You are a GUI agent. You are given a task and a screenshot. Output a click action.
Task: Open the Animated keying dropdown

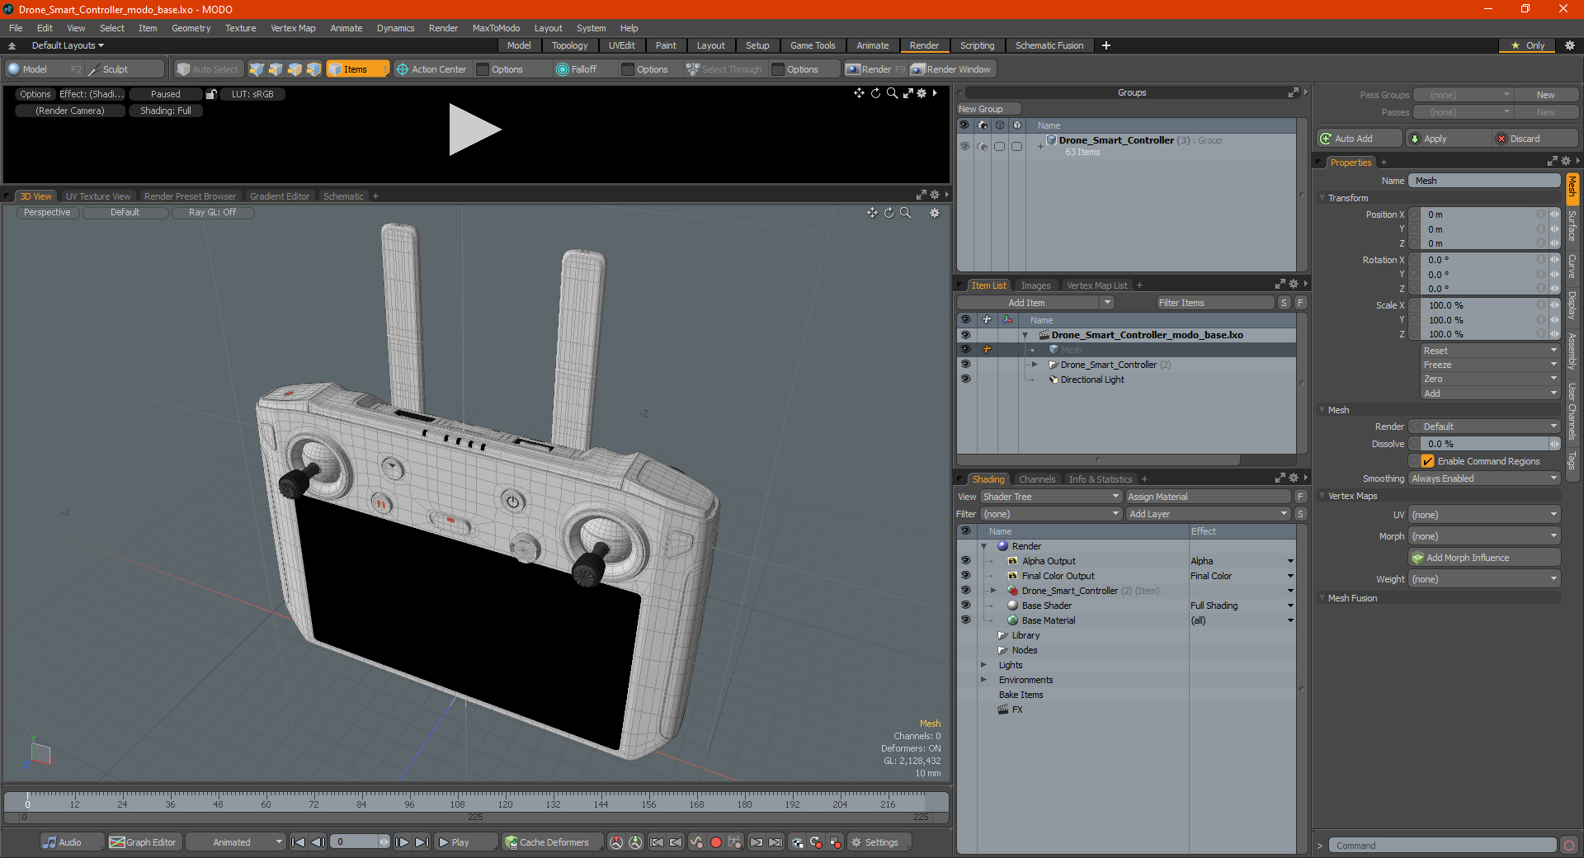[x=236, y=842]
